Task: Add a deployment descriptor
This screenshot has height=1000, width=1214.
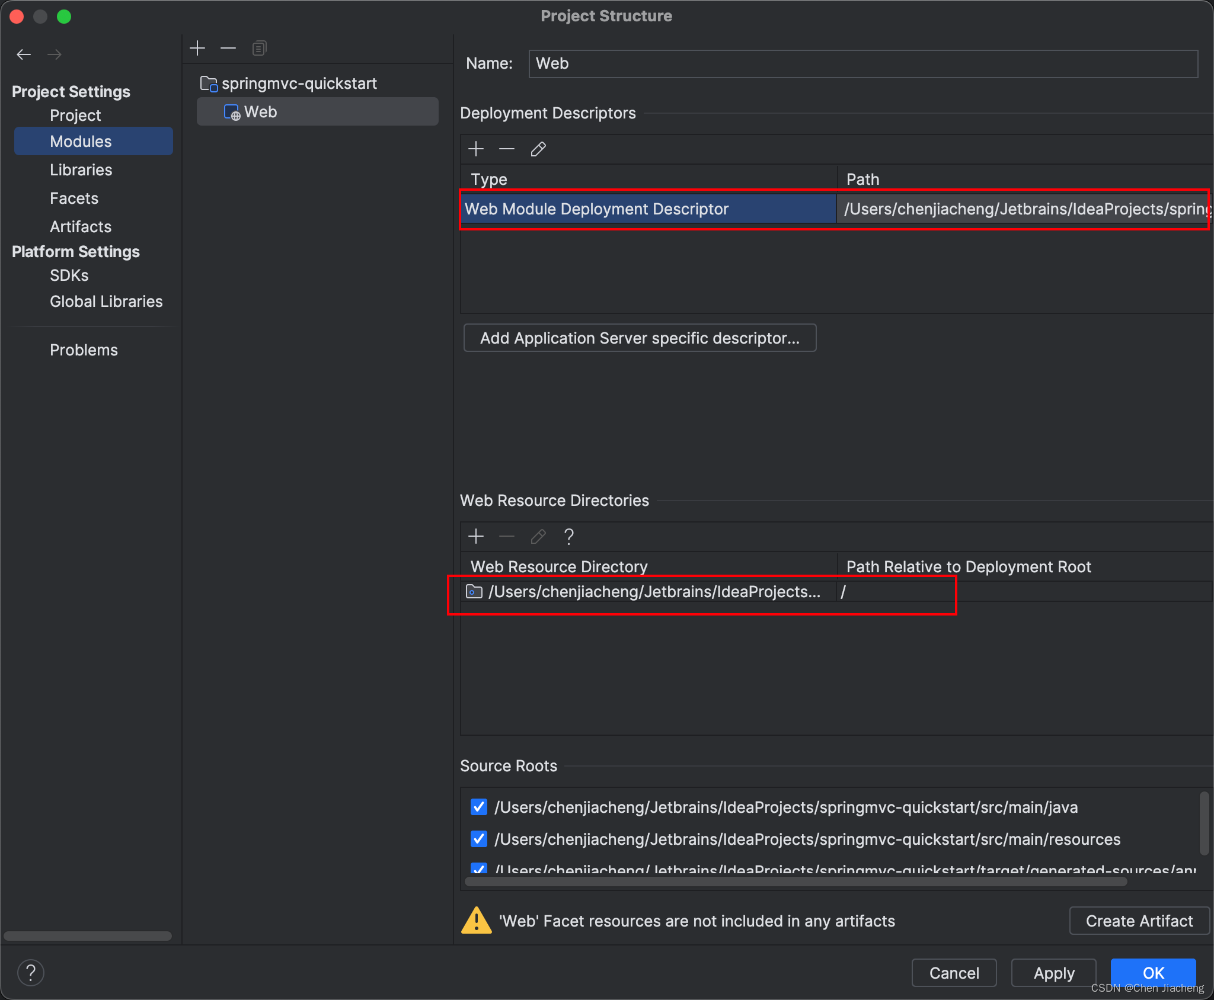Action: point(476,149)
